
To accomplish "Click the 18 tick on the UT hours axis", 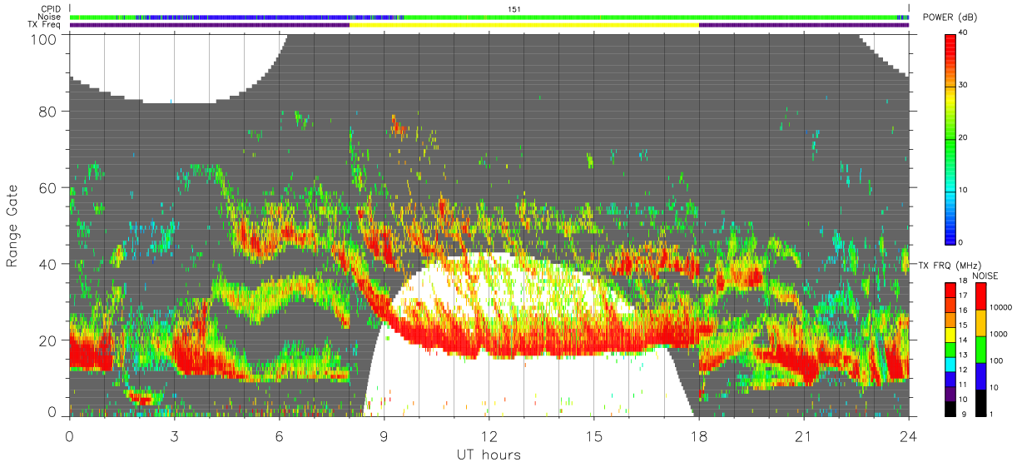I will (699, 436).
